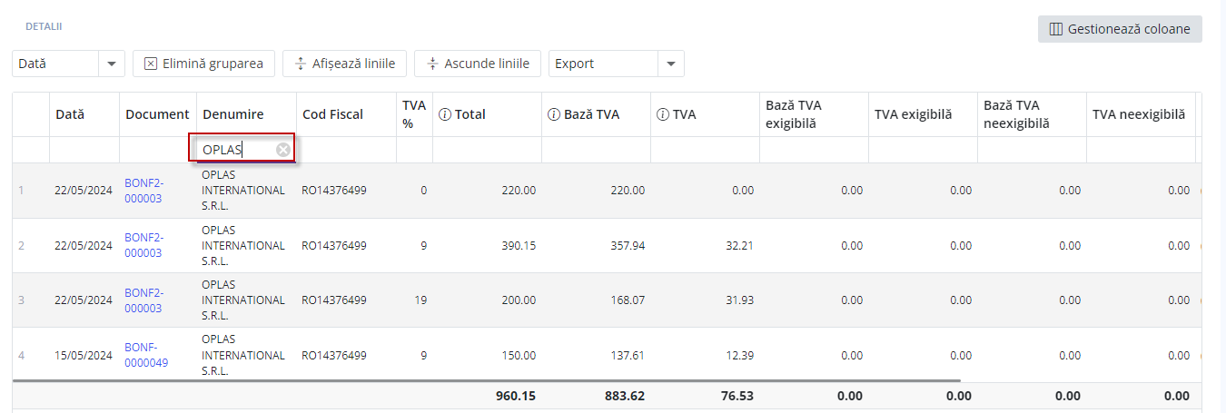The image size is (1226, 413).
Task: Clear the OPLAS filter text
Action: point(283,150)
